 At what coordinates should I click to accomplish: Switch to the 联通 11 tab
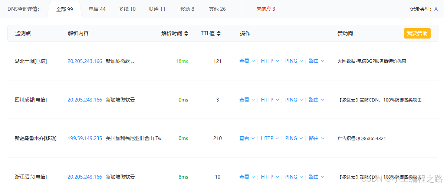157,9
